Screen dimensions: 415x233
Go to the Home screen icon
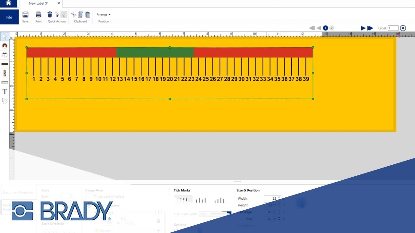coord(8,3)
